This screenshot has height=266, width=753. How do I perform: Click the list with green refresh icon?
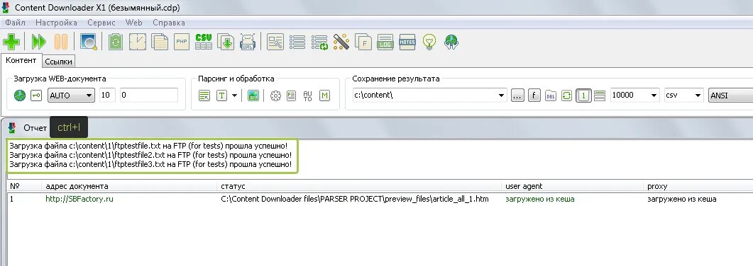pos(319,42)
